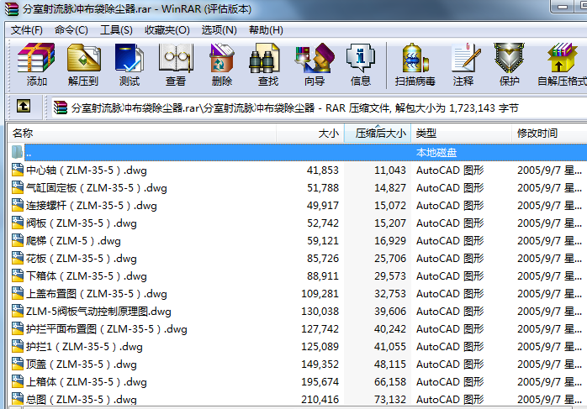Click the packed size value 25,706

pyautogui.click(x=390, y=258)
